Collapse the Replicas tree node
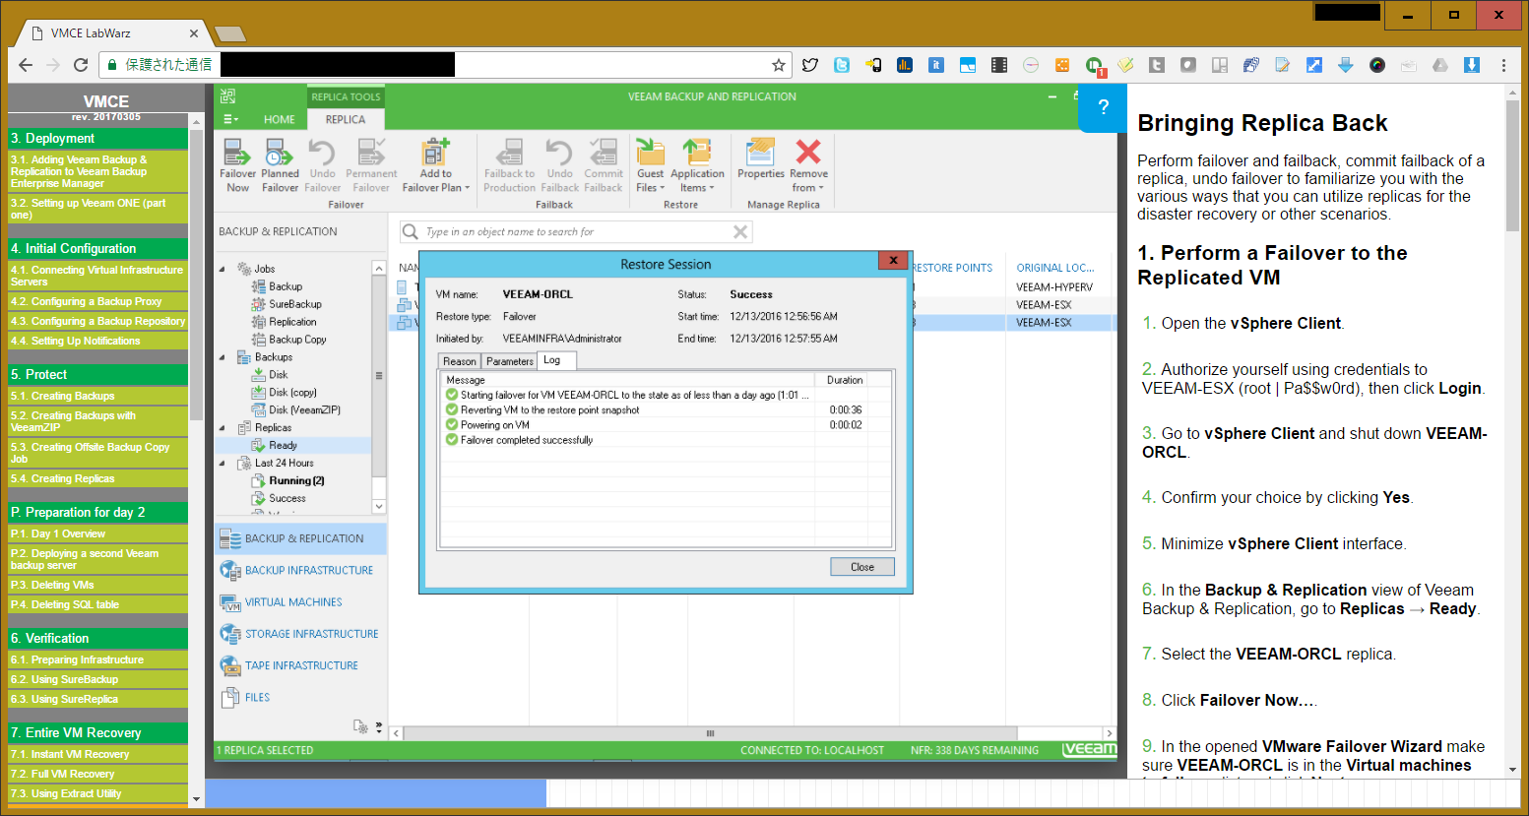The height and width of the screenshot is (816, 1529). 223,428
